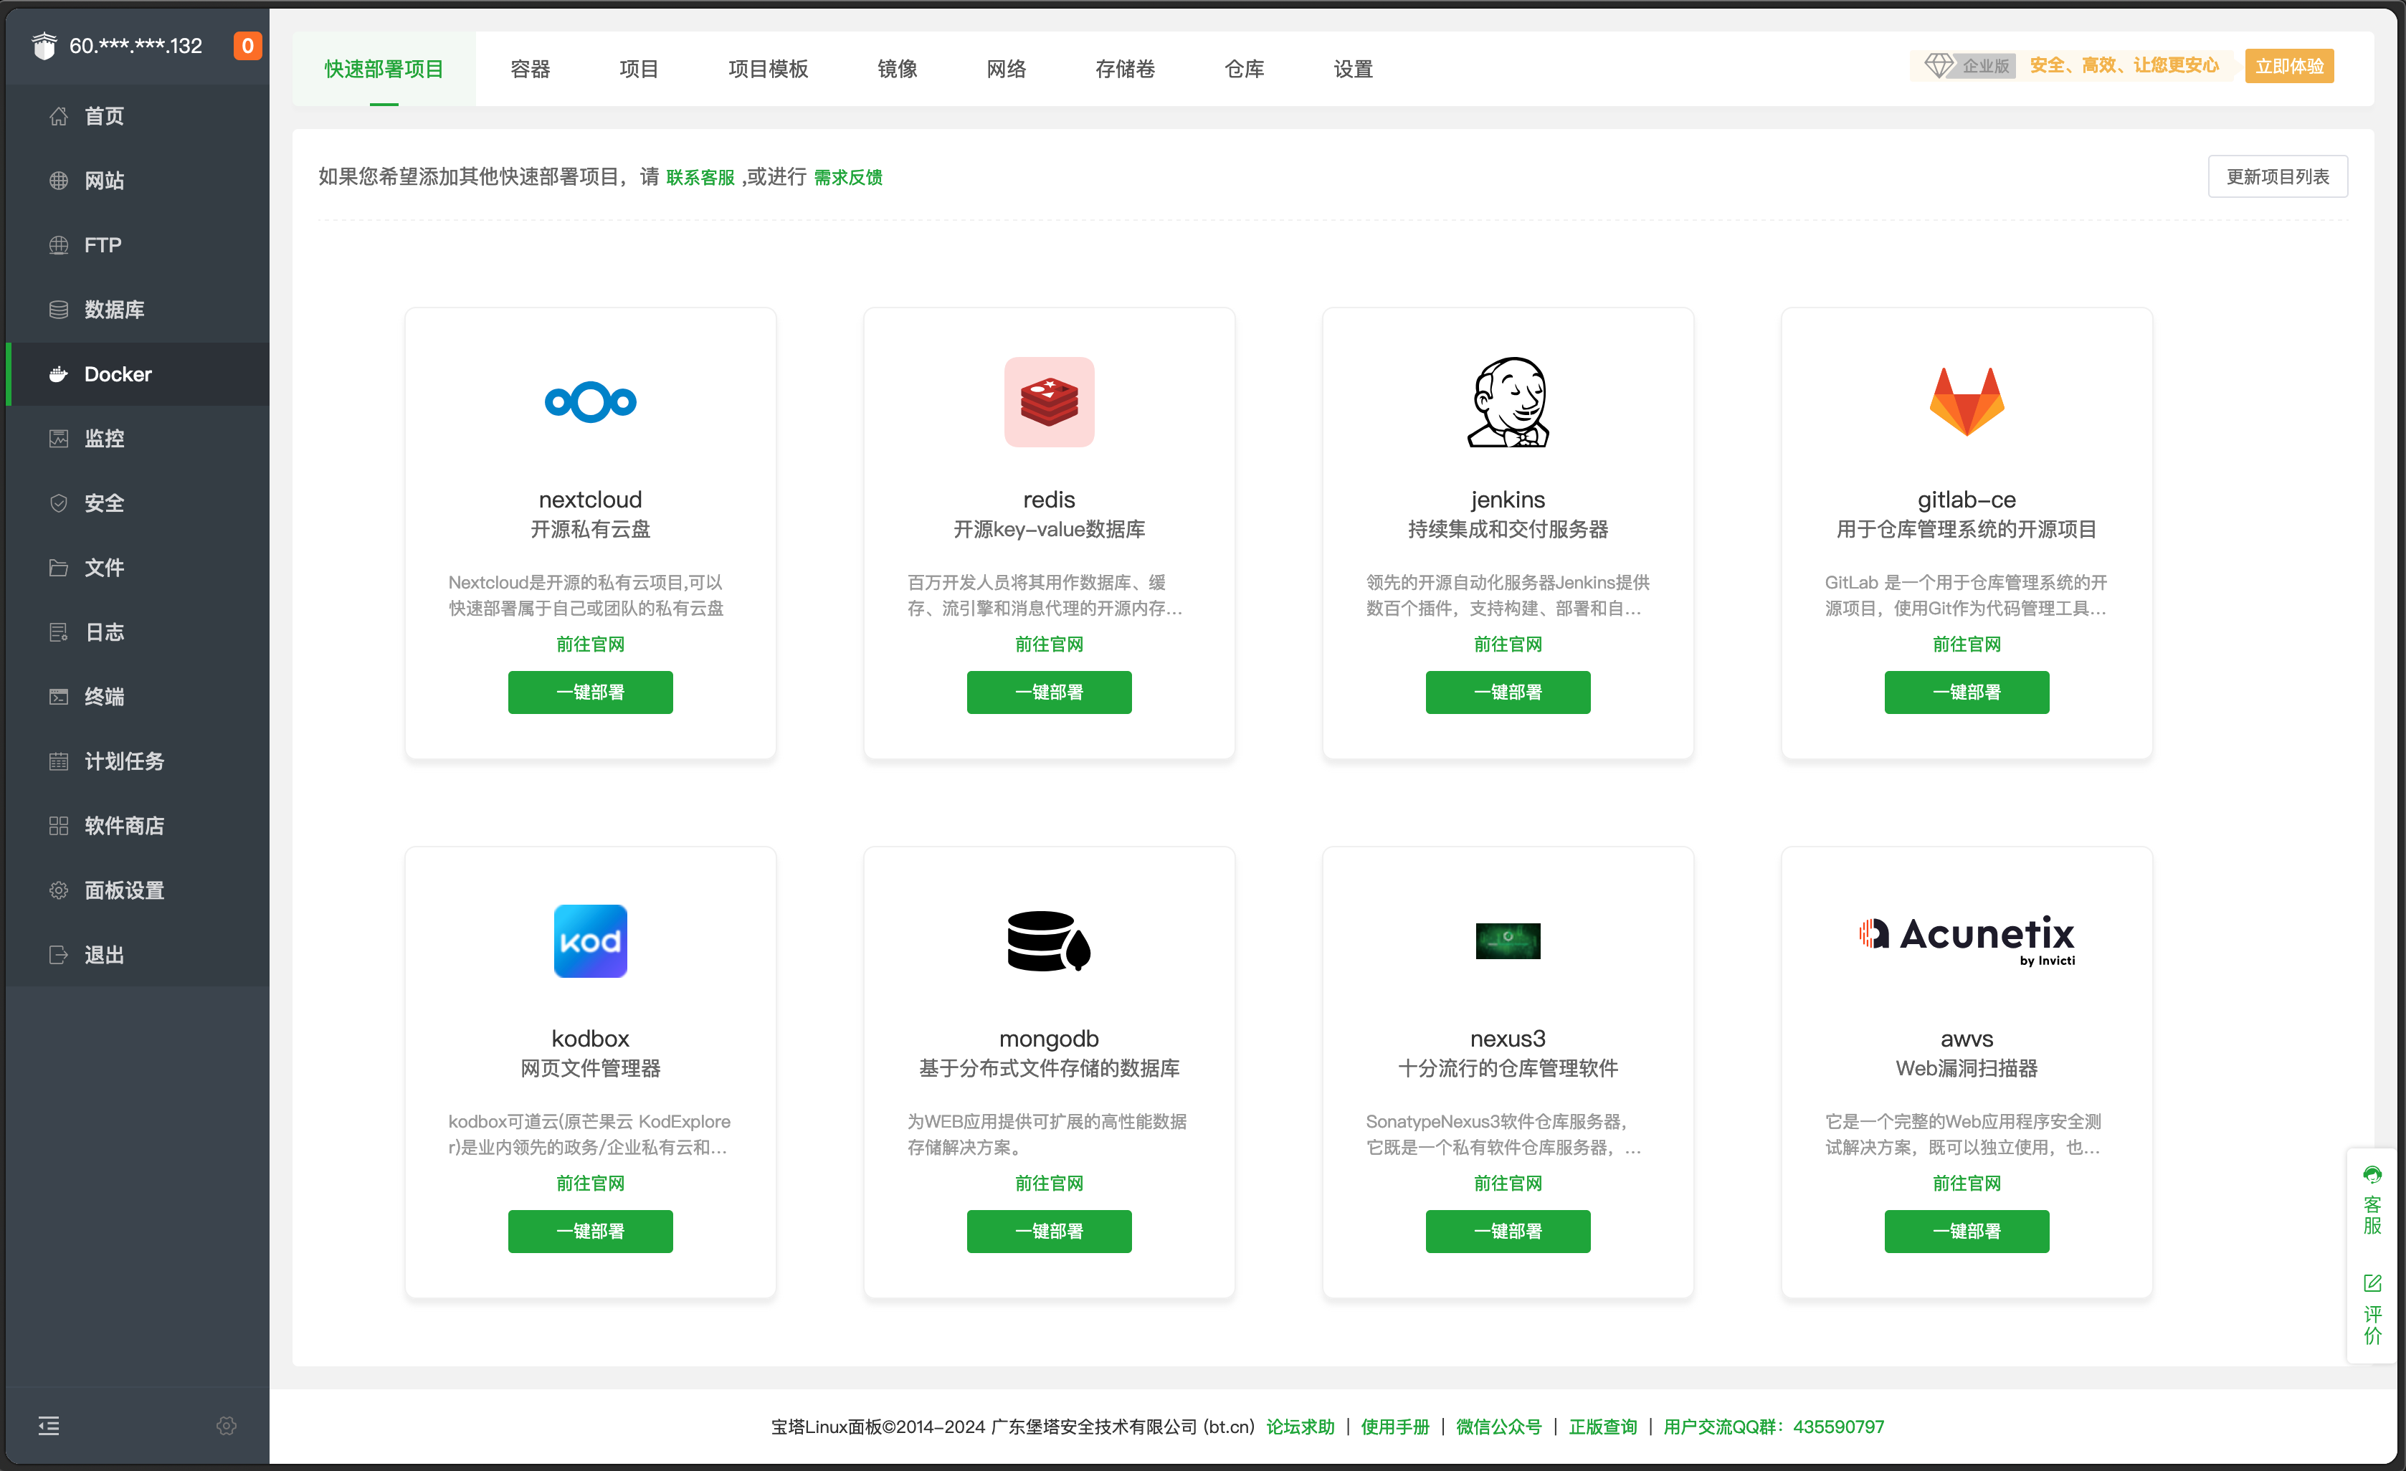The height and width of the screenshot is (1471, 2406).
Task: Open the 评价 feedback widget
Action: point(2373,1310)
